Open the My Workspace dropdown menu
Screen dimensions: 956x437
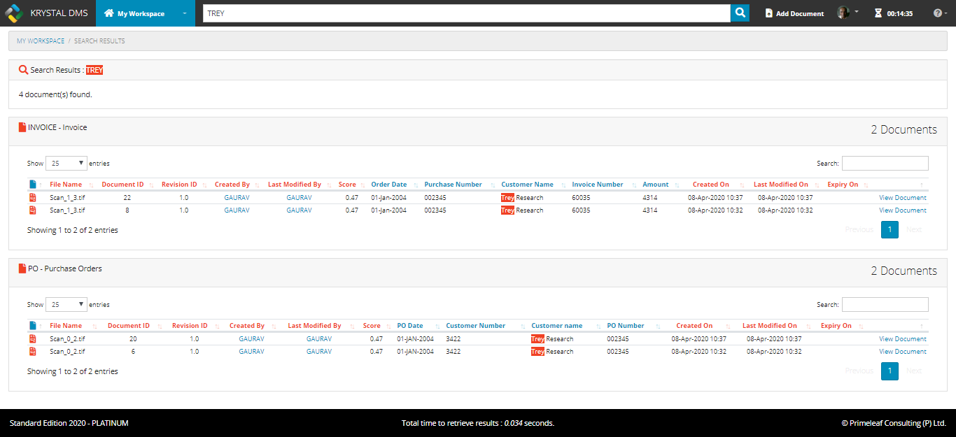(x=184, y=13)
